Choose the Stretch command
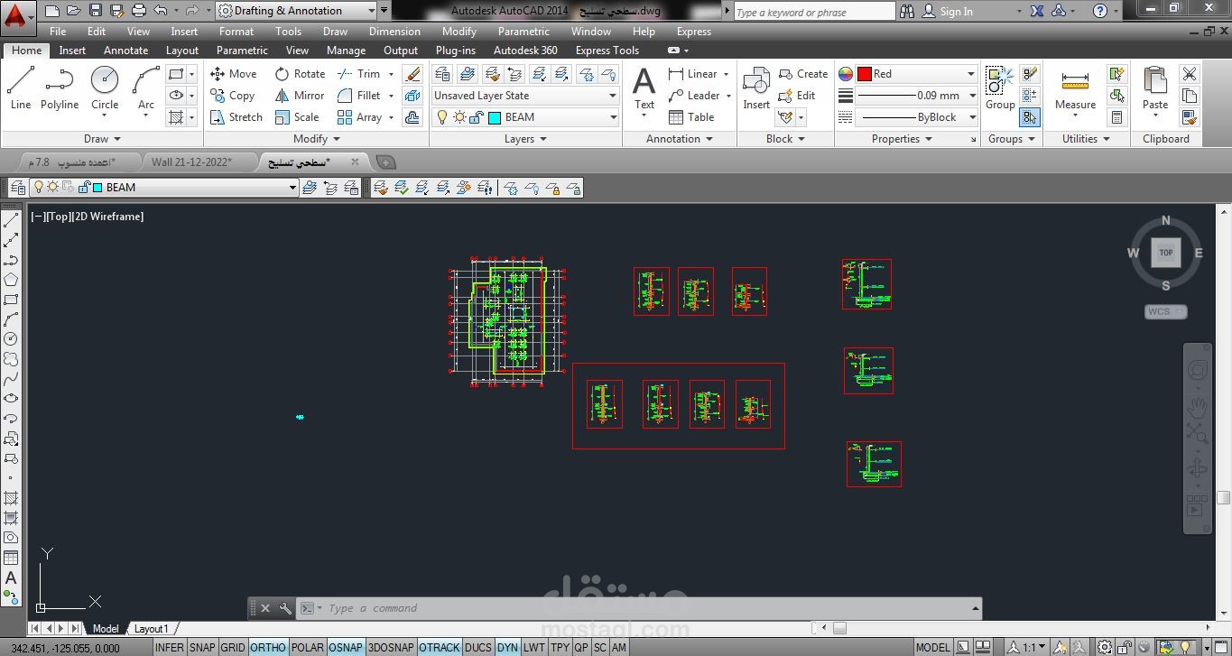The image size is (1232, 656). [236, 117]
